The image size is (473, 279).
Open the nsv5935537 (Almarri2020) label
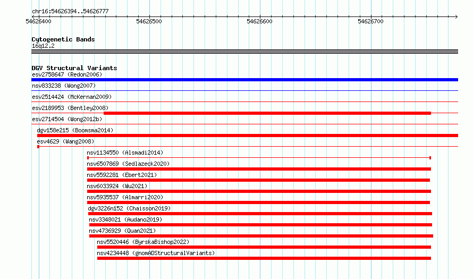pyautogui.click(x=125, y=197)
